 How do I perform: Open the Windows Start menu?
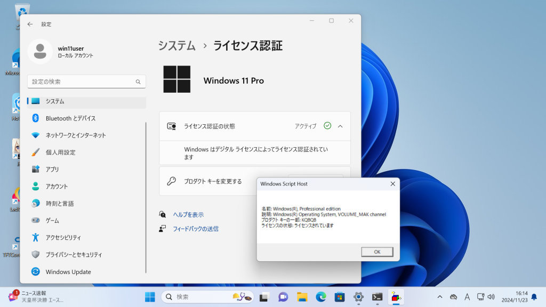tap(150, 297)
